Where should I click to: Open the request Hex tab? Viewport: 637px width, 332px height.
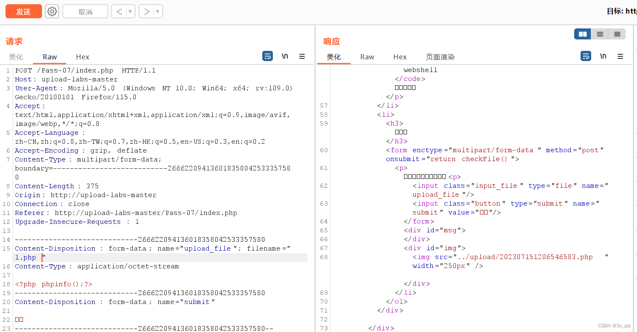83,57
